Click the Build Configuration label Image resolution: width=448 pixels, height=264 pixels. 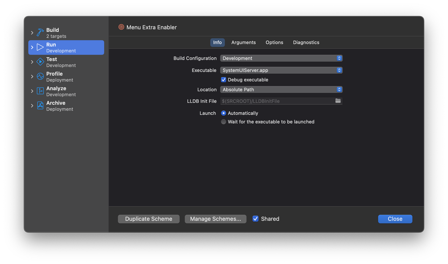195,58
